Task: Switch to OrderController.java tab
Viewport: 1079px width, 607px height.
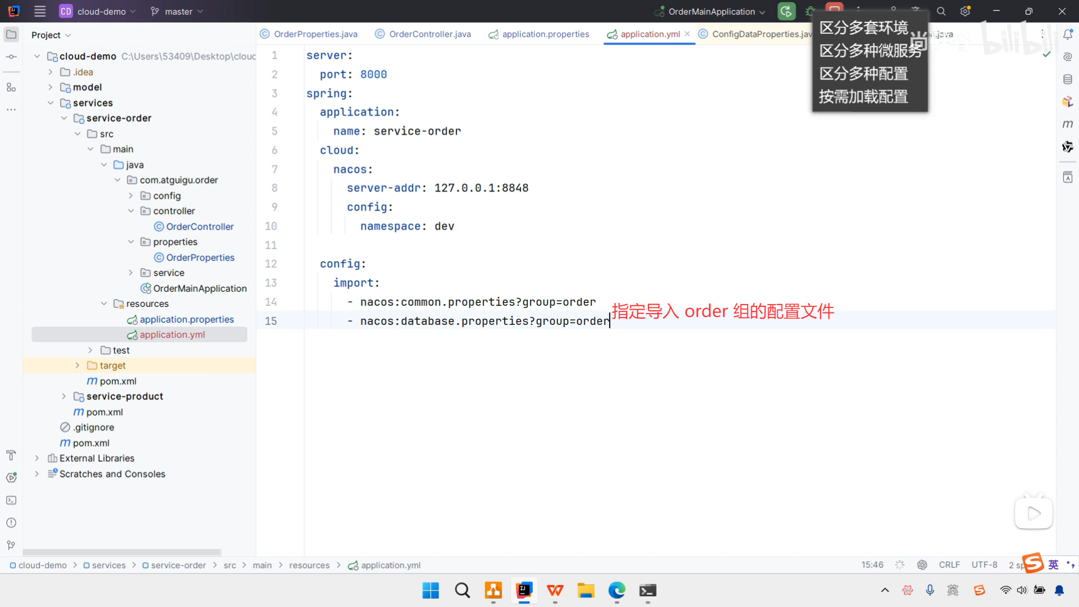Action: tap(429, 34)
